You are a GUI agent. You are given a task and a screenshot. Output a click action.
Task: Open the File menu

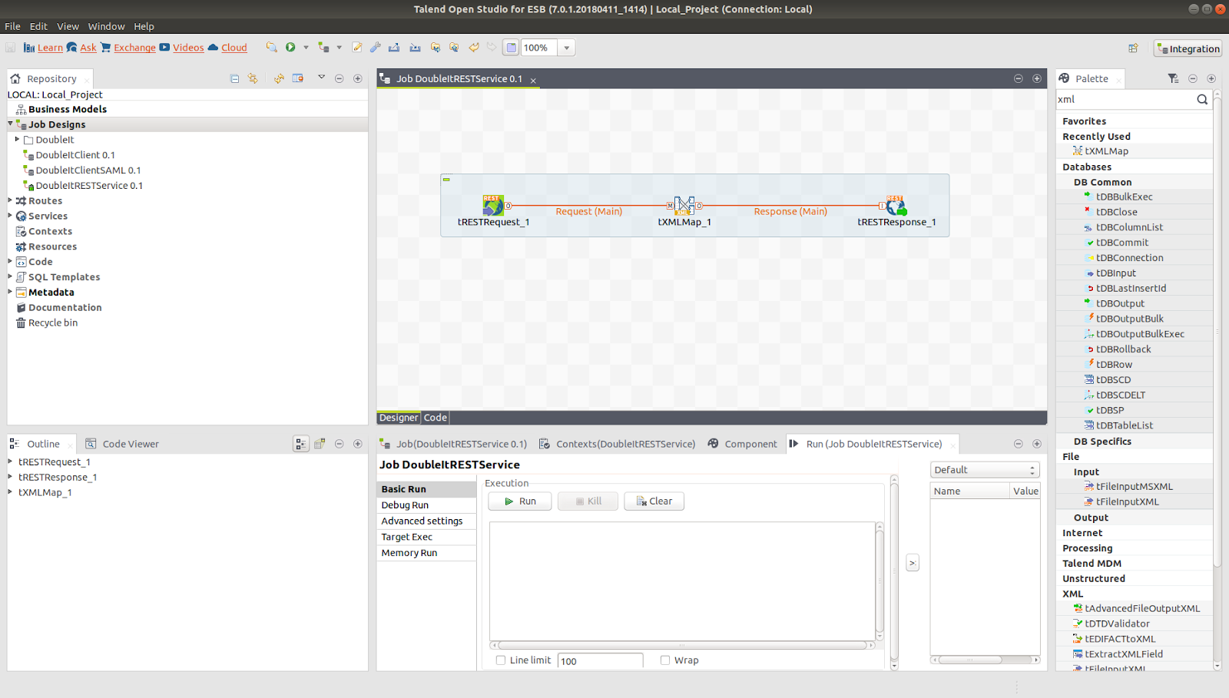tap(13, 26)
